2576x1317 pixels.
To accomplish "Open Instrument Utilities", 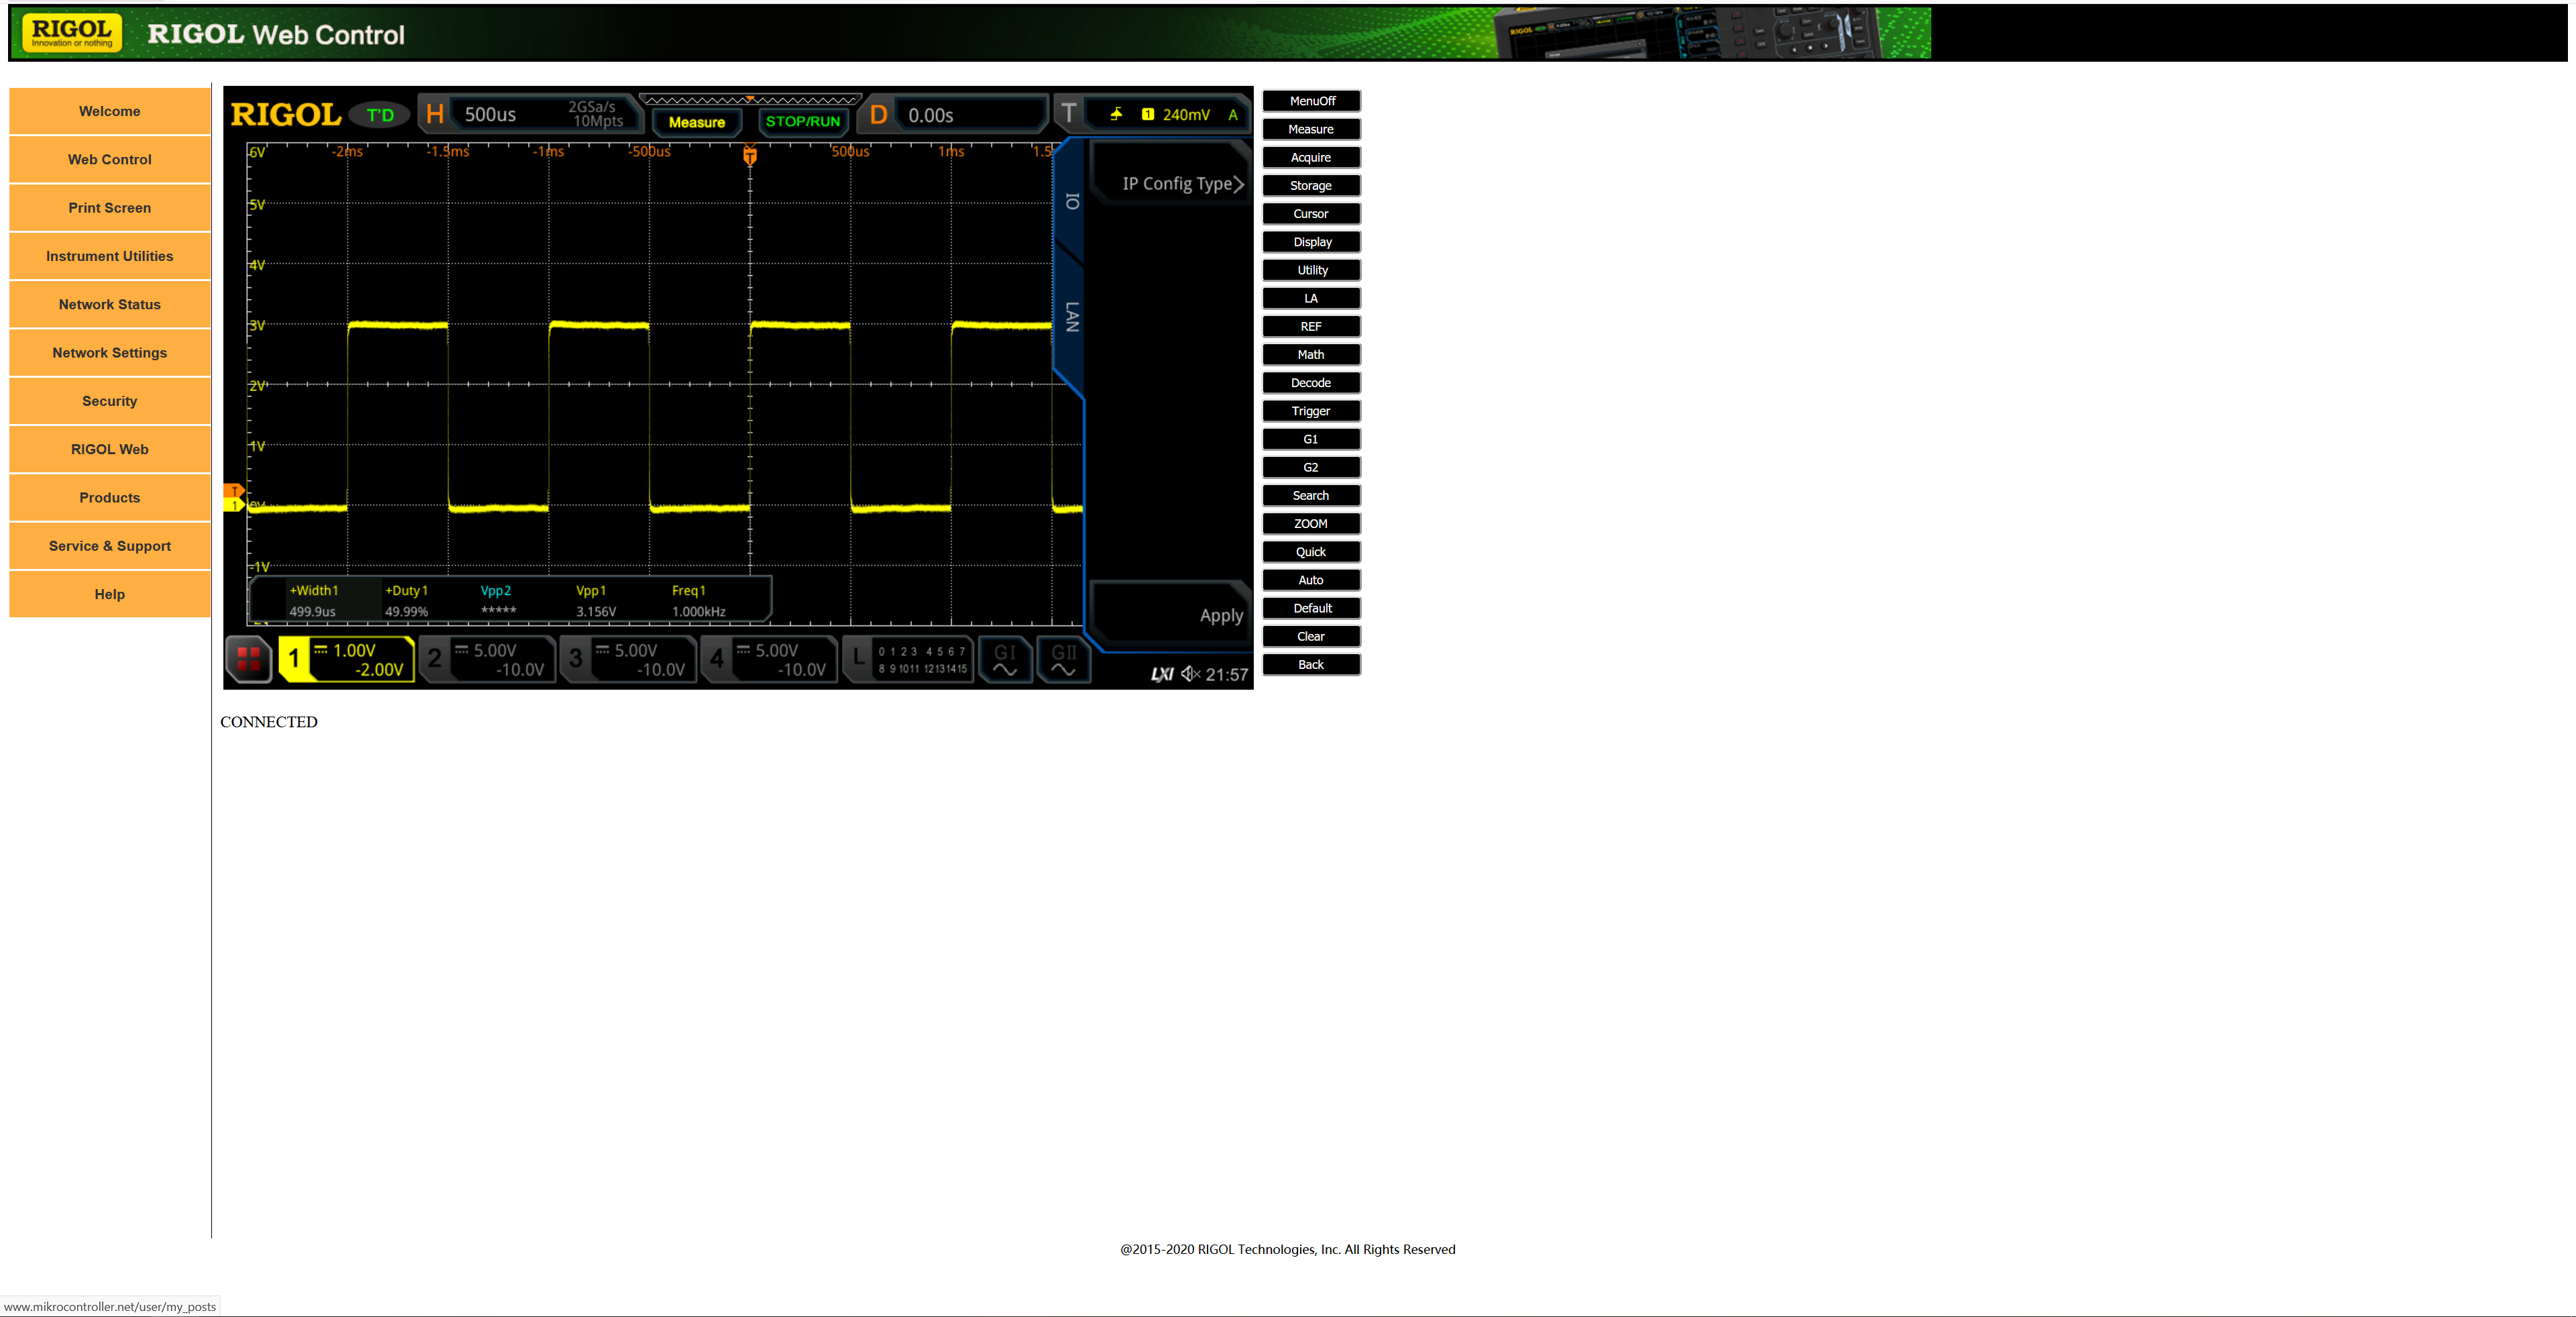I will 110,256.
